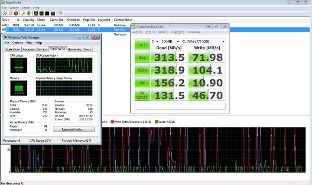Sort by Cache Size column header
The width and height of the screenshot is (312, 185).
tap(56, 19)
